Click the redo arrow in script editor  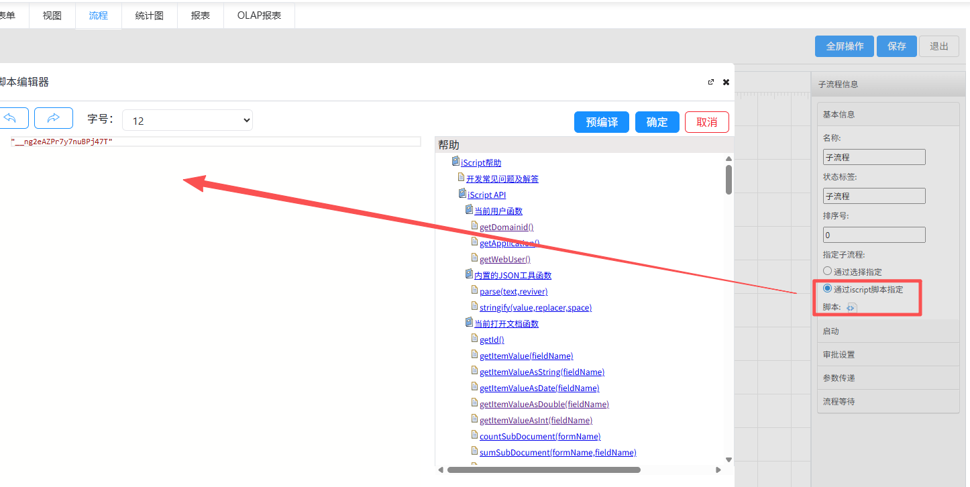54,118
